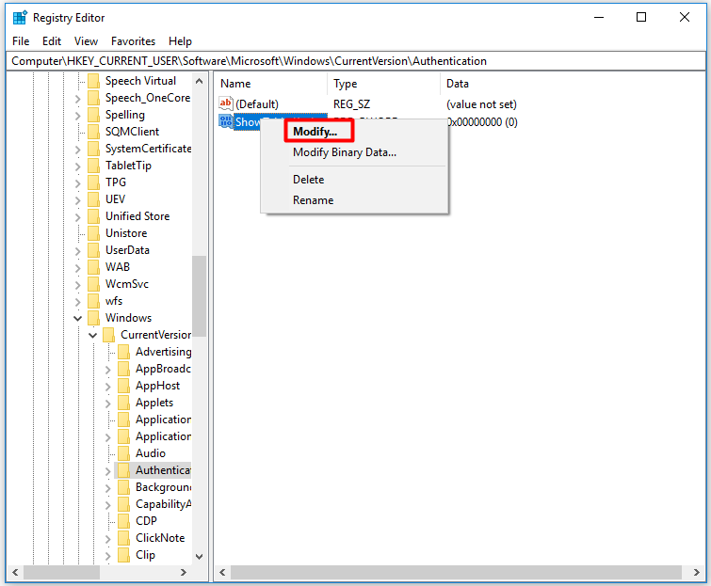Click the wfs folder icon
The width and height of the screenshot is (711, 586).
pos(93,301)
